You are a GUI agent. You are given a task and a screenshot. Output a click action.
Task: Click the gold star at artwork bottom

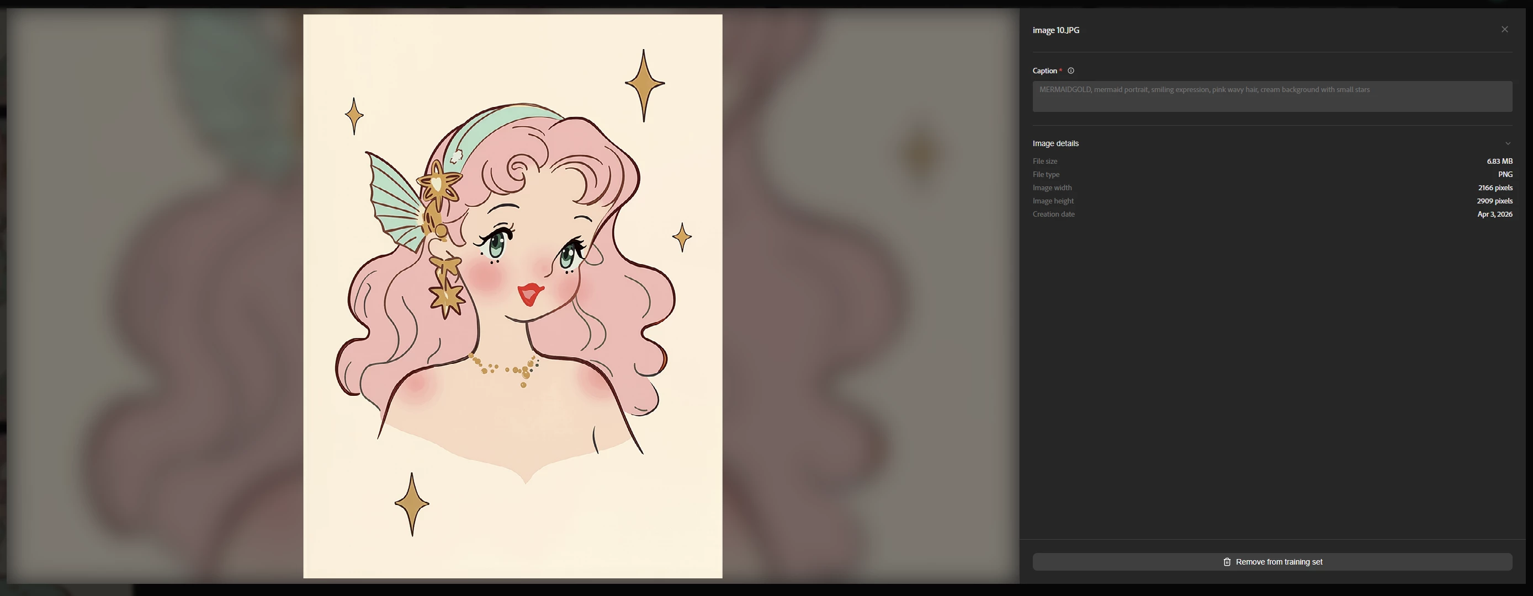click(412, 504)
